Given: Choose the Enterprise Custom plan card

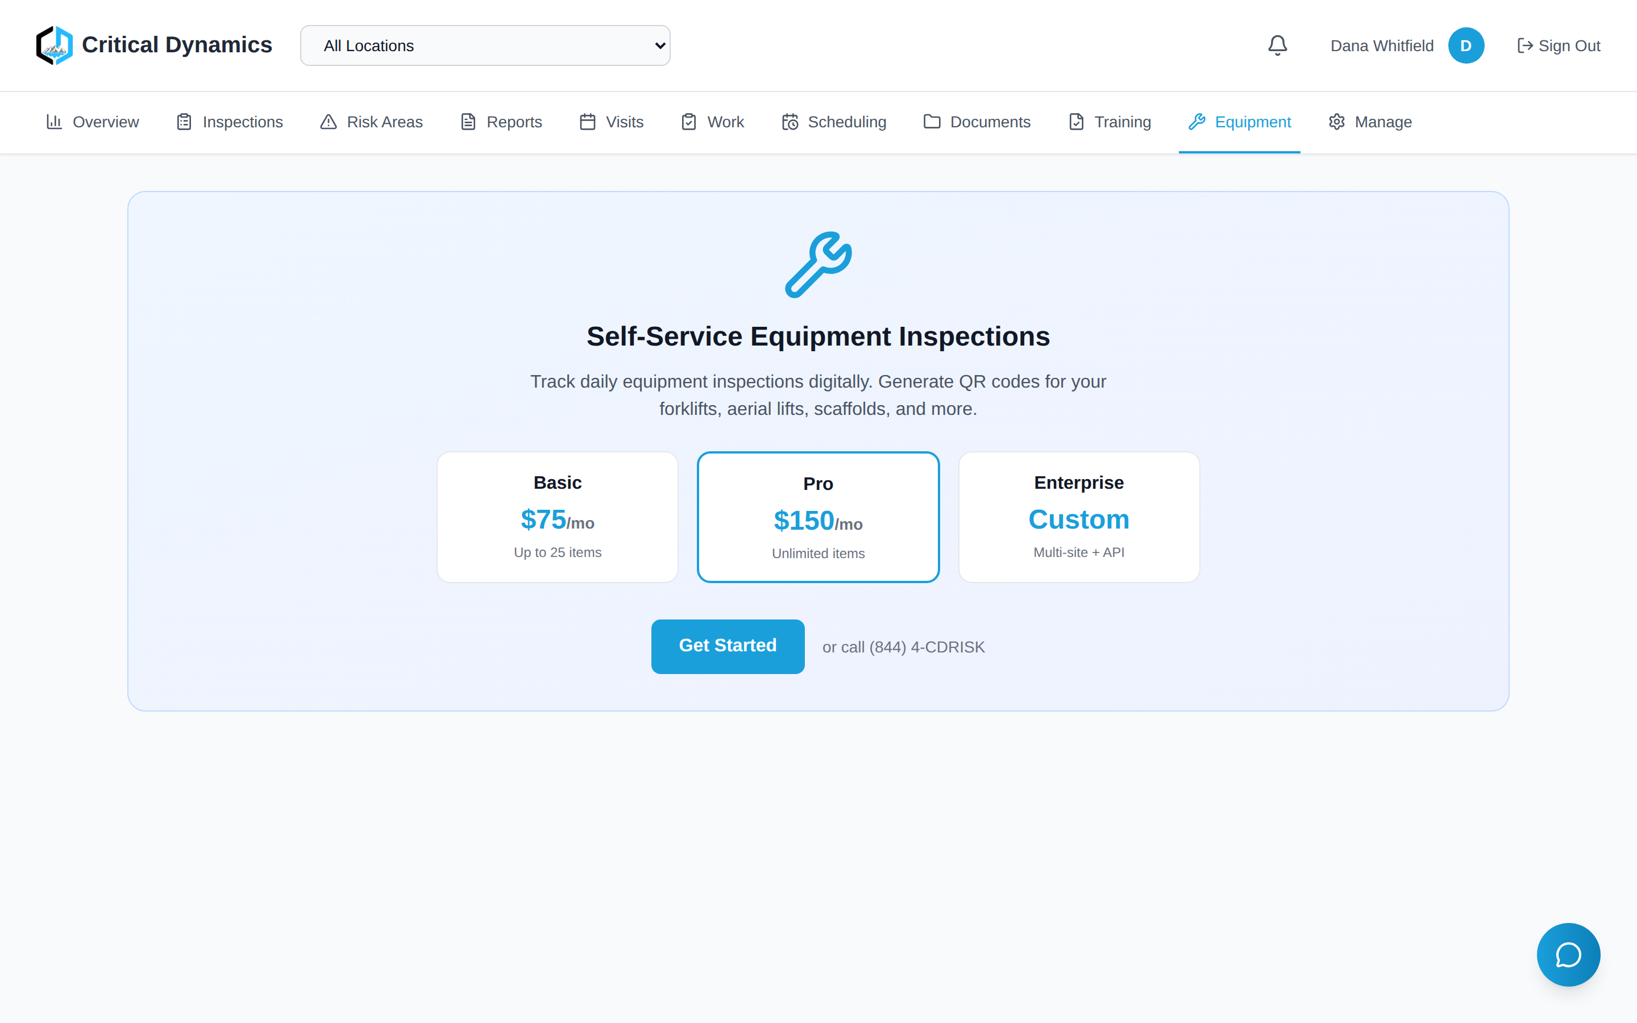Looking at the screenshot, I should point(1079,517).
